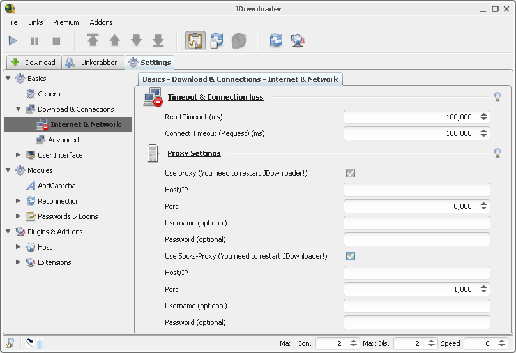
Task: Move selection to top arrow icon
Action: point(93,40)
